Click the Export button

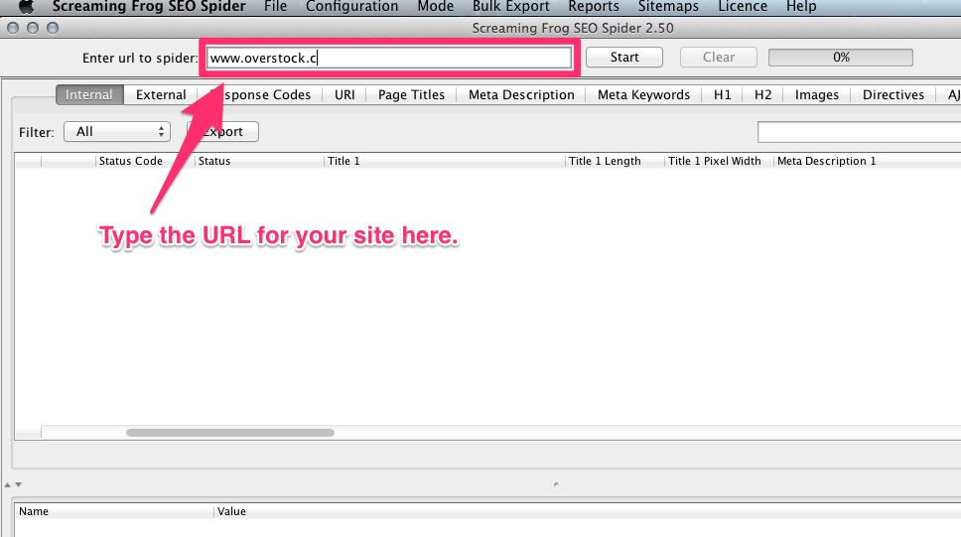pos(223,132)
